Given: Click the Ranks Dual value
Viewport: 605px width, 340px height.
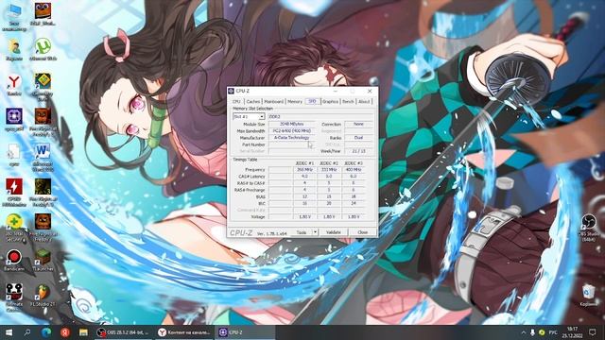Looking at the screenshot, I should point(358,138).
